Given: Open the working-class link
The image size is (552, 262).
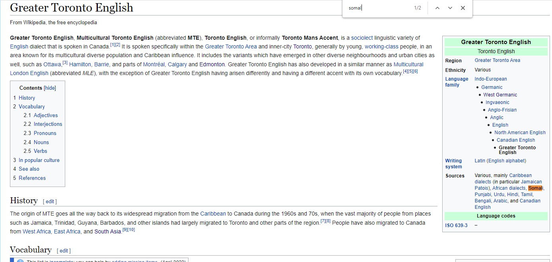Looking at the screenshot, I should coord(382,46).
